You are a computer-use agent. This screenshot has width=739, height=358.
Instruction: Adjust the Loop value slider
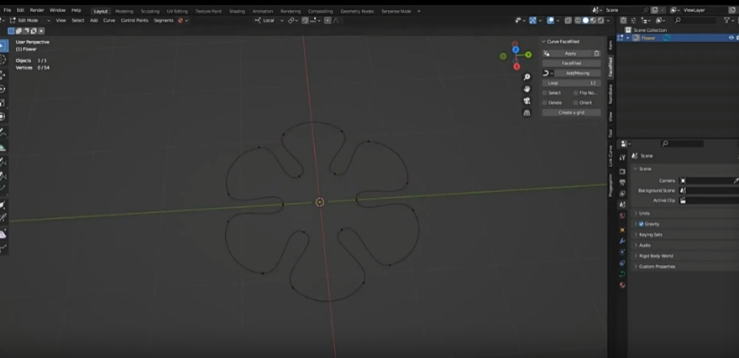(x=571, y=83)
